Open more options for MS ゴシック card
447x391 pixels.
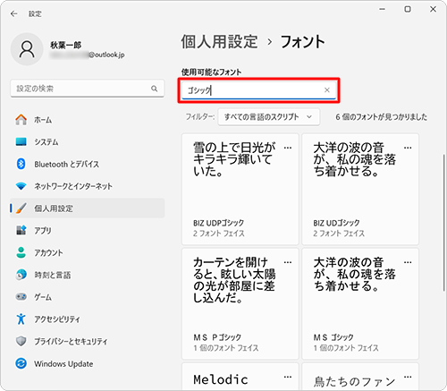(408, 262)
